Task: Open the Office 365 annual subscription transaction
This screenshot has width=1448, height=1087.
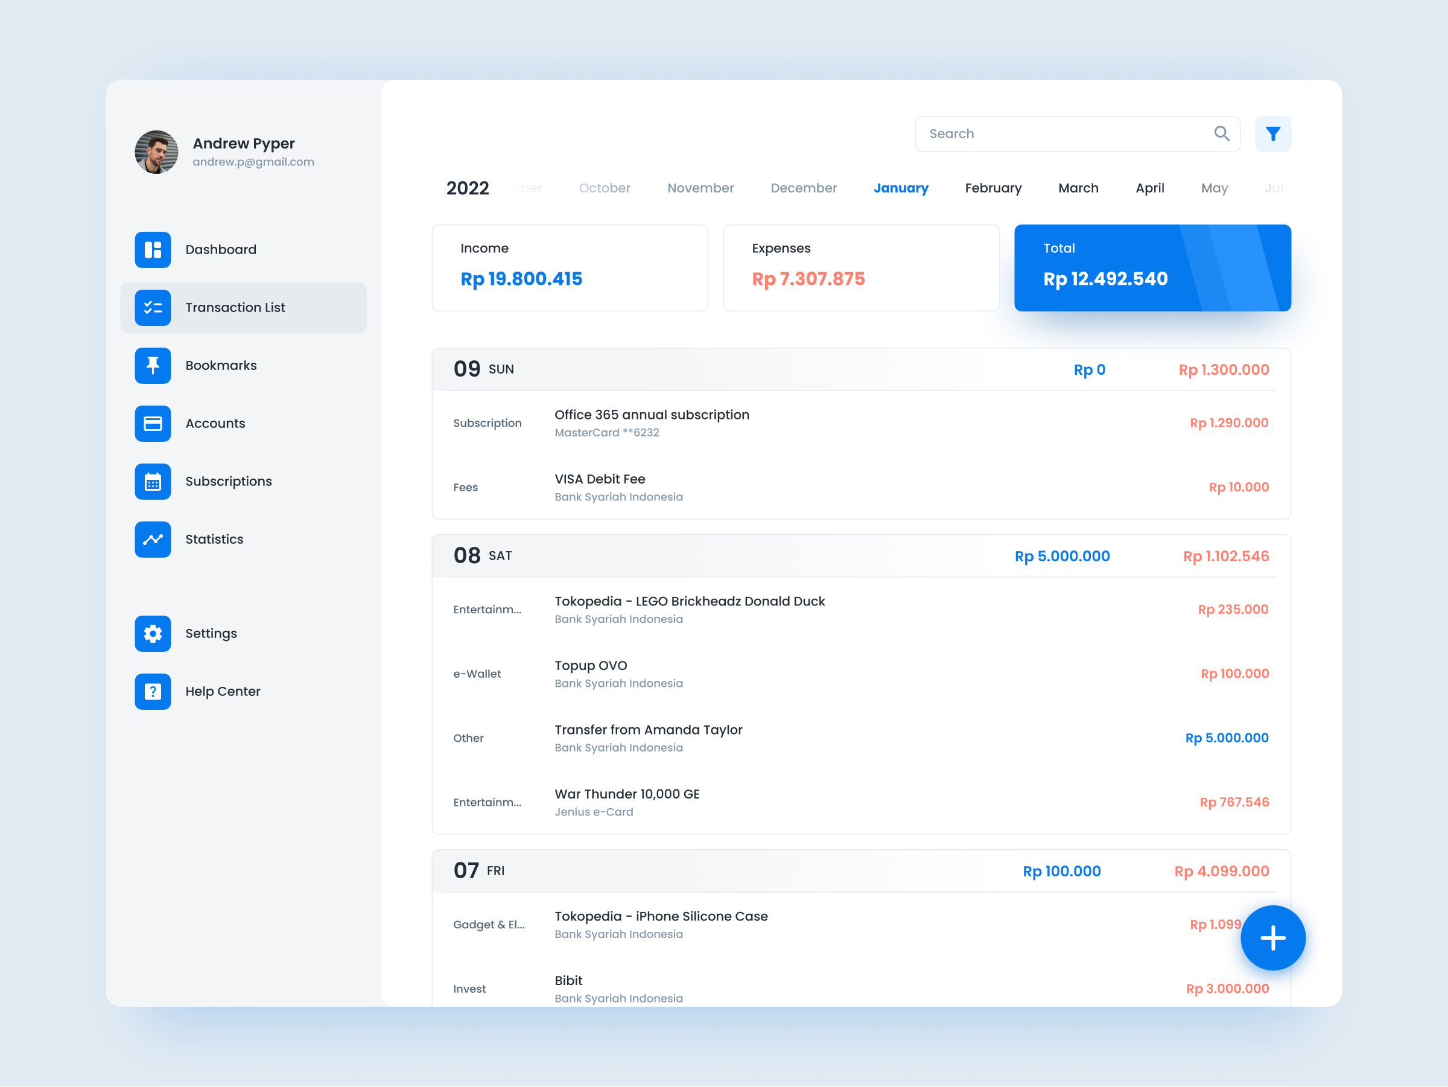Action: (652, 415)
